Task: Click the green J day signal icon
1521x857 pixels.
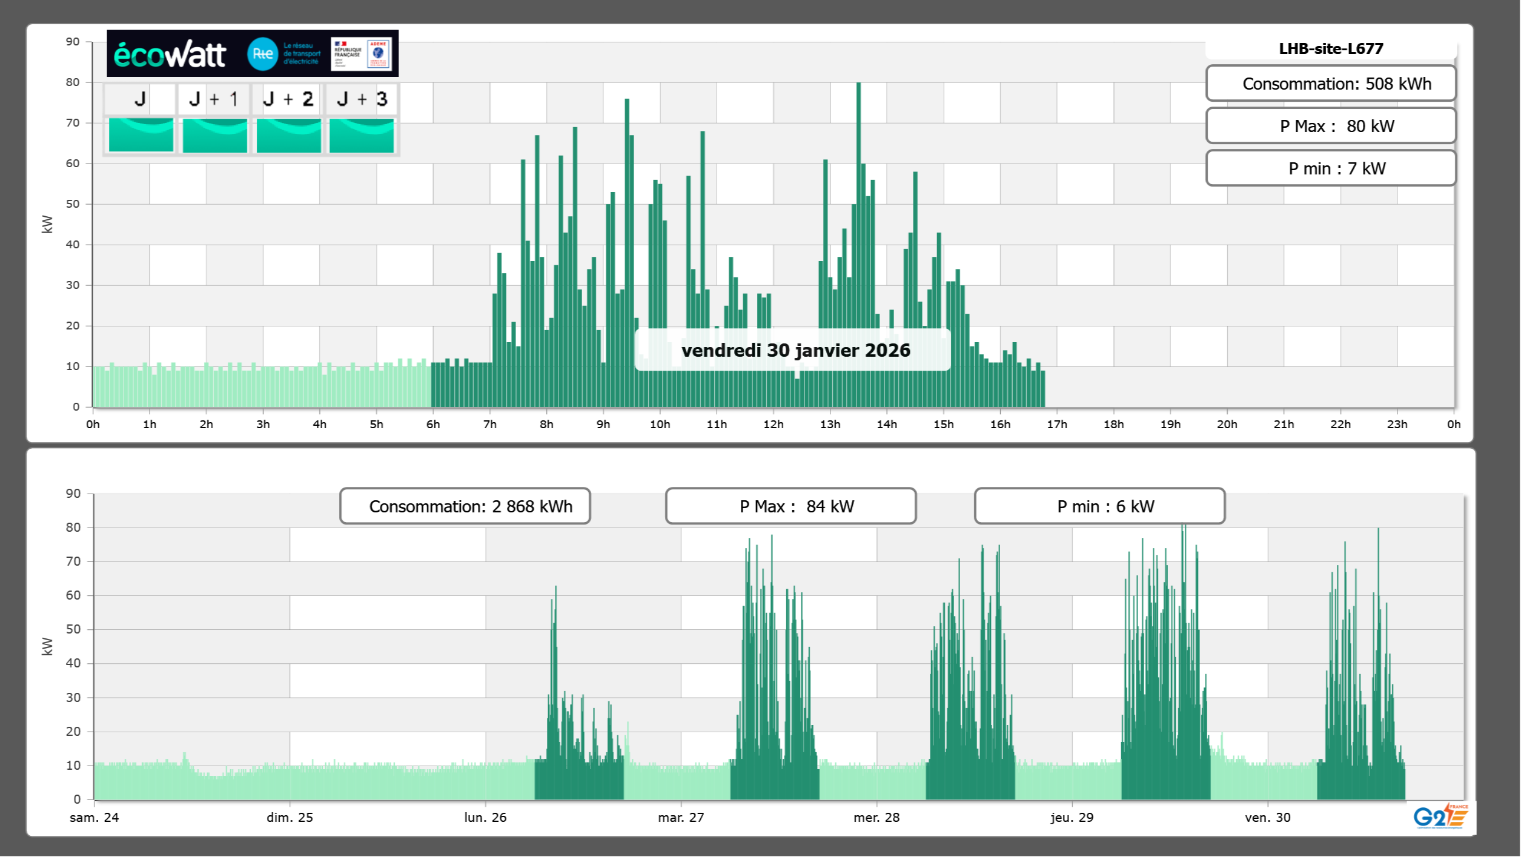Action: tap(141, 135)
